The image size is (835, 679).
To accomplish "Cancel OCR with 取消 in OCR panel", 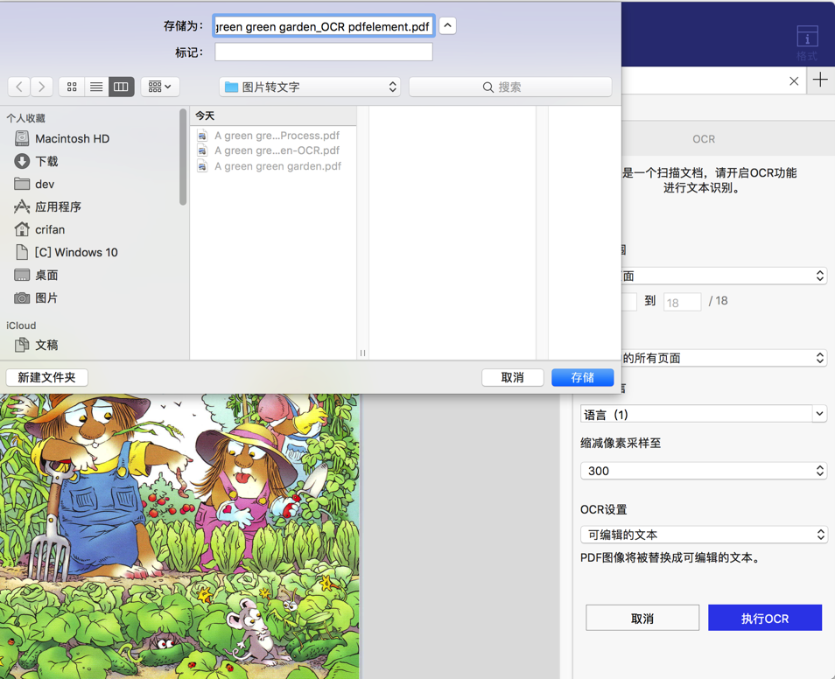I will coord(642,618).
